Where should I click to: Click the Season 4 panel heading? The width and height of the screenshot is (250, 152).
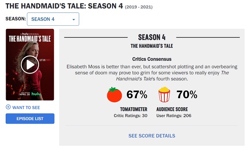coord(152,38)
